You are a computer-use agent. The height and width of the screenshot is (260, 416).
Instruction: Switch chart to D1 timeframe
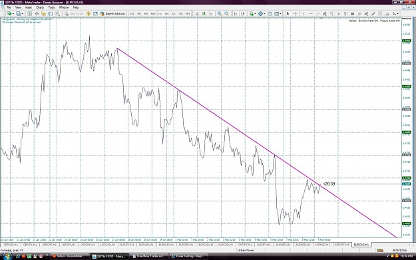pyautogui.click(x=174, y=13)
